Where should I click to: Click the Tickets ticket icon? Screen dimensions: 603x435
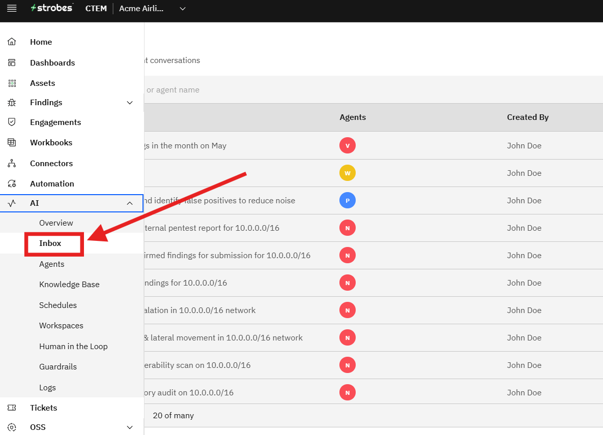coord(12,408)
